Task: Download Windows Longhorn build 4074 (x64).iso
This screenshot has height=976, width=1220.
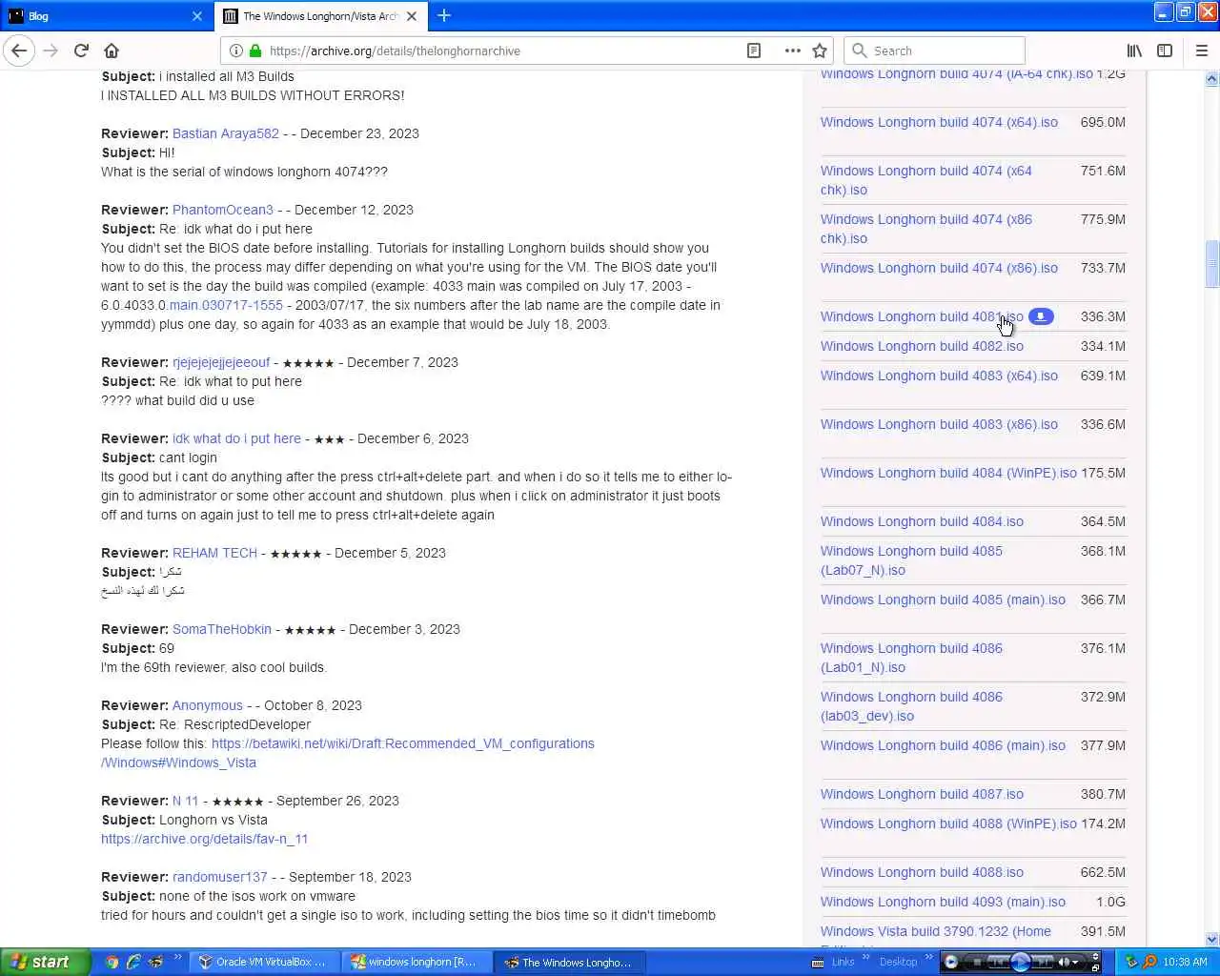Action: [939, 122]
